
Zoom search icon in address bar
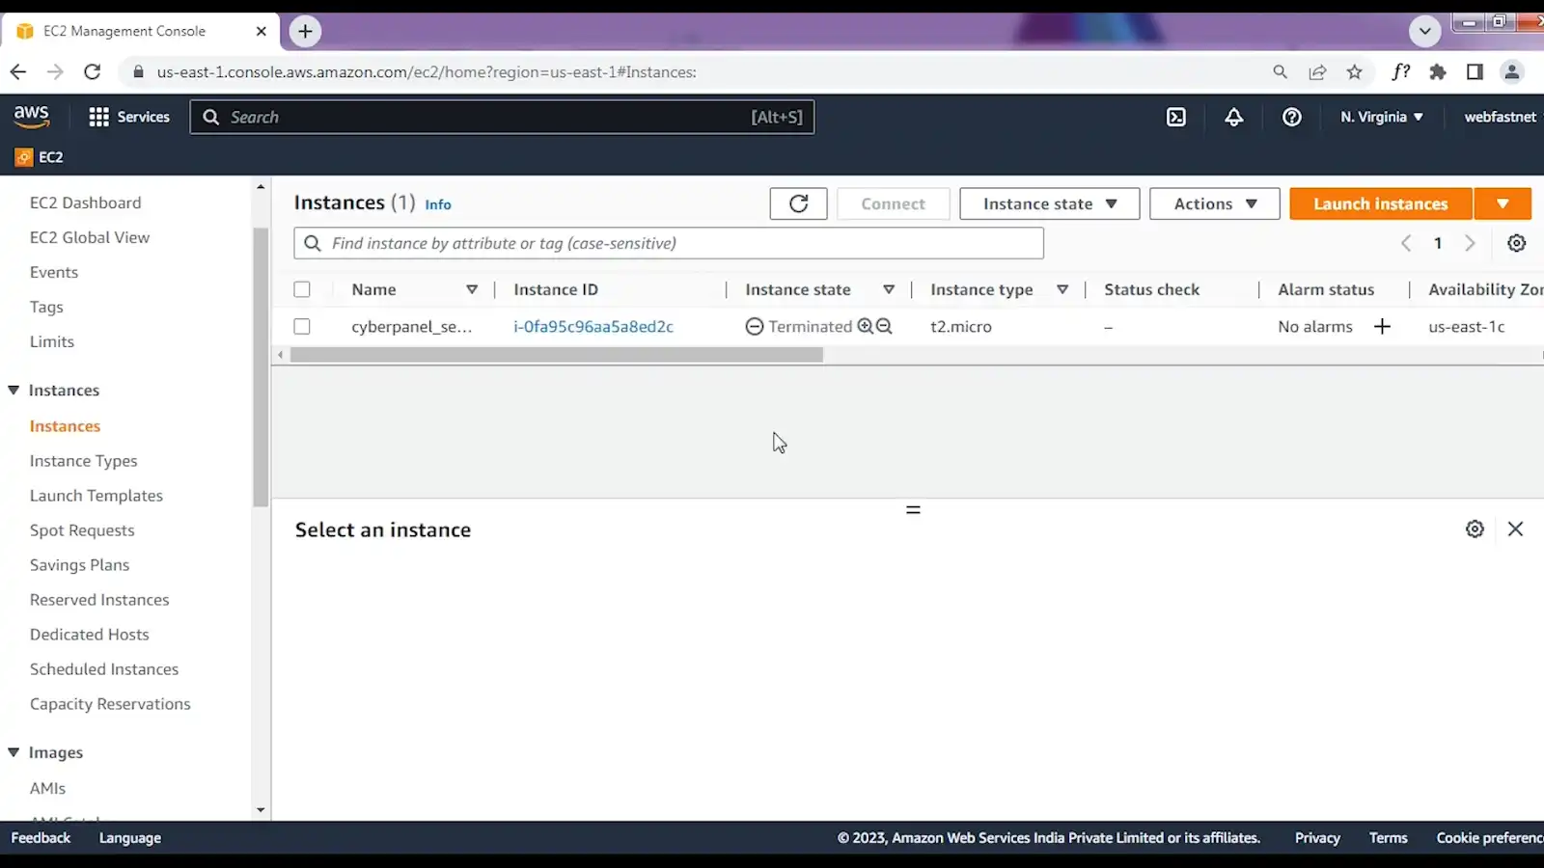(1280, 71)
